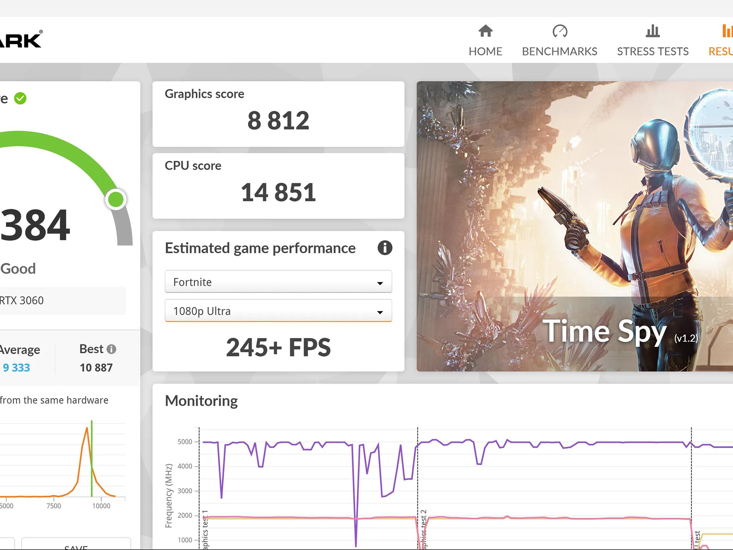The width and height of the screenshot is (733, 550).
Task: Click the Good rating label
Action: click(18, 269)
